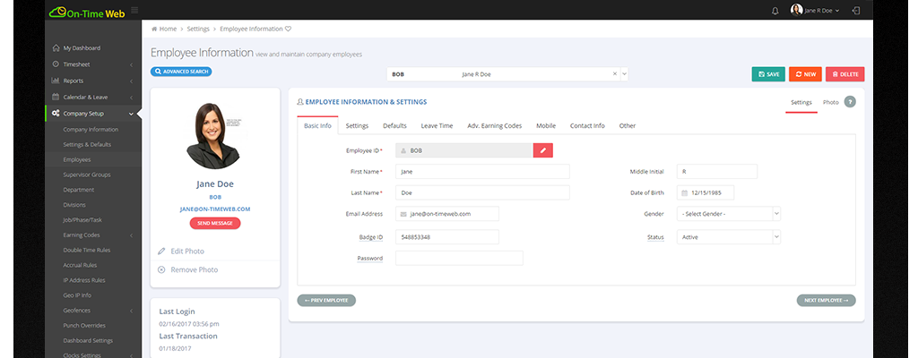The width and height of the screenshot is (918, 358).
Task: Switch to the Adv. Earning Codes tab
Action: click(495, 126)
